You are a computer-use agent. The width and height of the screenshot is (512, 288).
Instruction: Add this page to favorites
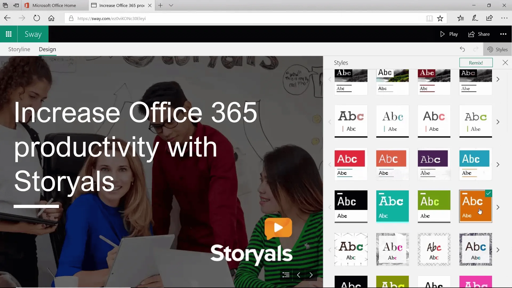tap(440, 18)
